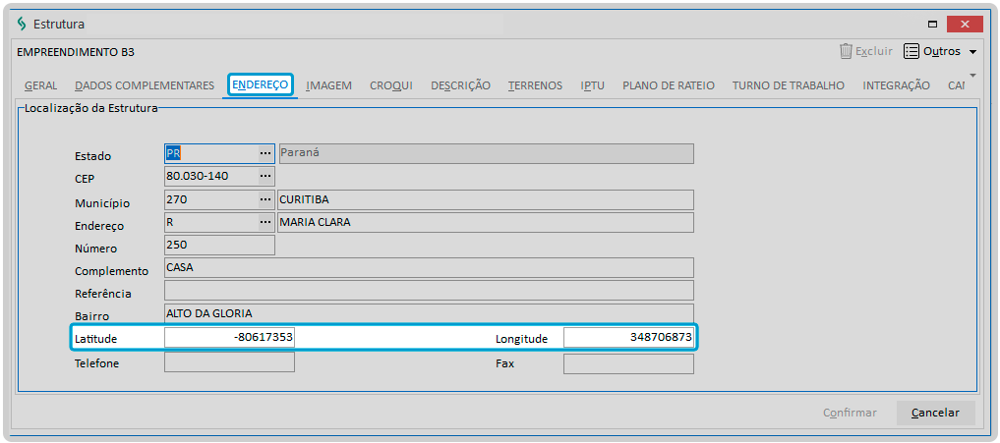Click the Número field 250
Screen dimensions: 1000x443
[x=219, y=245]
